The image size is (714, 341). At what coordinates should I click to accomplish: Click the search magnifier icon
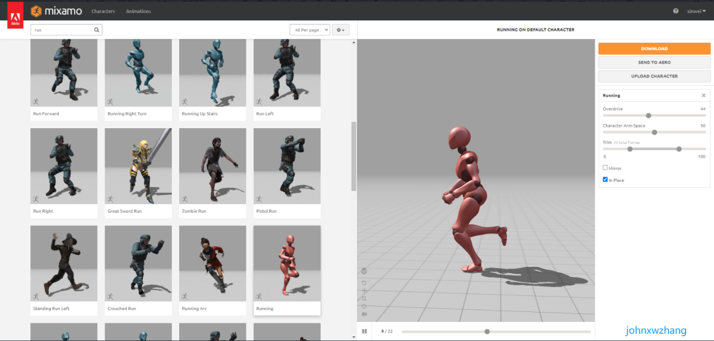pos(97,30)
